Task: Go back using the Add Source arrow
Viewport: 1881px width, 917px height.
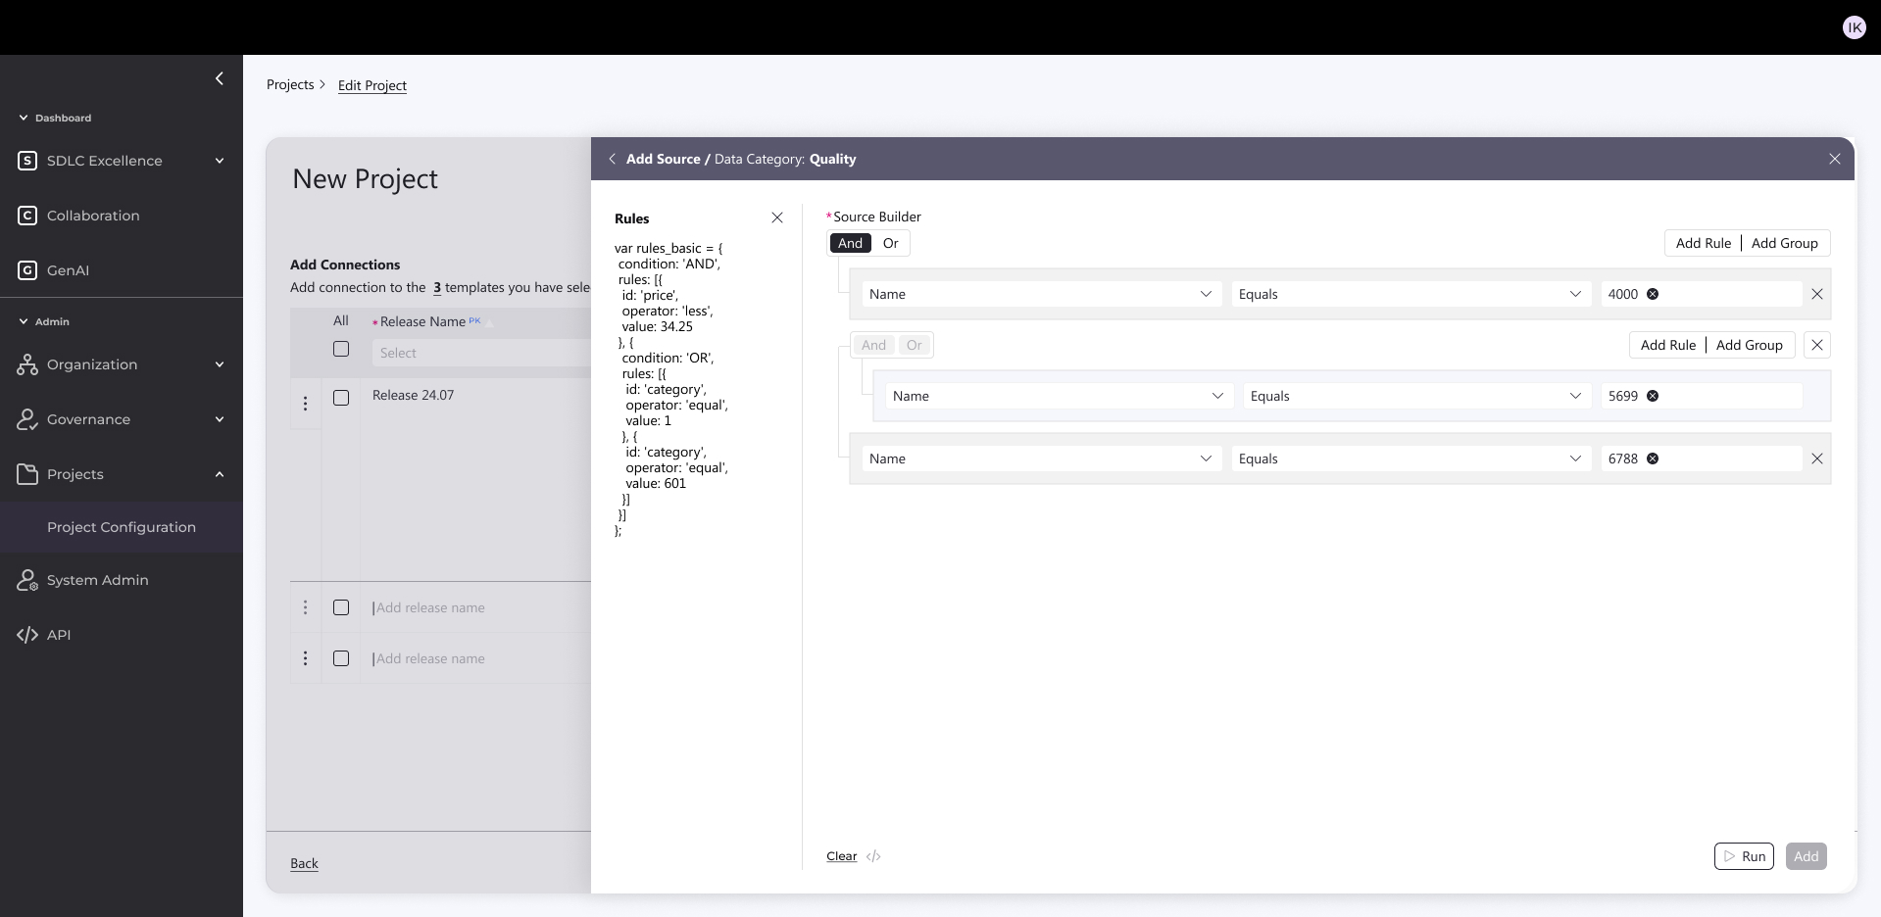Action: [612, 159]
